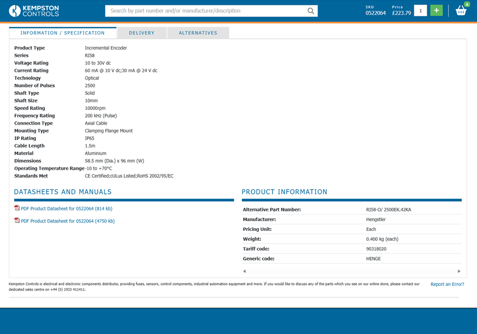This screenshot has height=334, width=477.
Task: Click the Clamping Flange Mount value
Action: [x=109, y=131]
